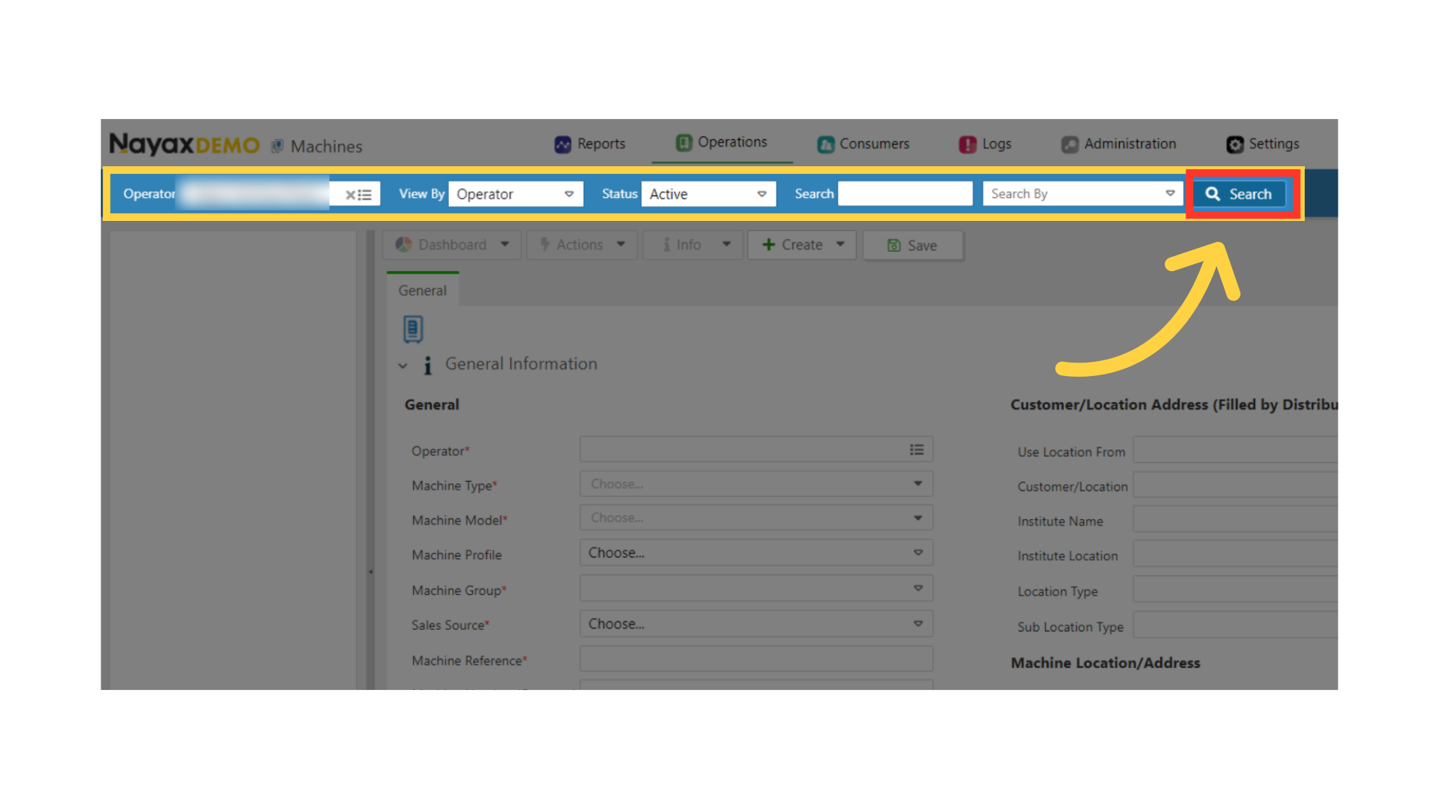Click the Use Location From field

point(1235,450)
